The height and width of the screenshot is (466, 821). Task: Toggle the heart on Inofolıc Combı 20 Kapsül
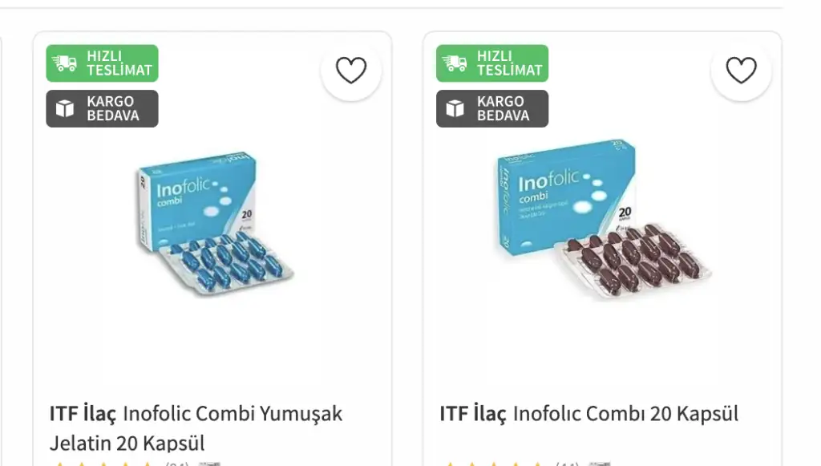(x=741, y=71)
